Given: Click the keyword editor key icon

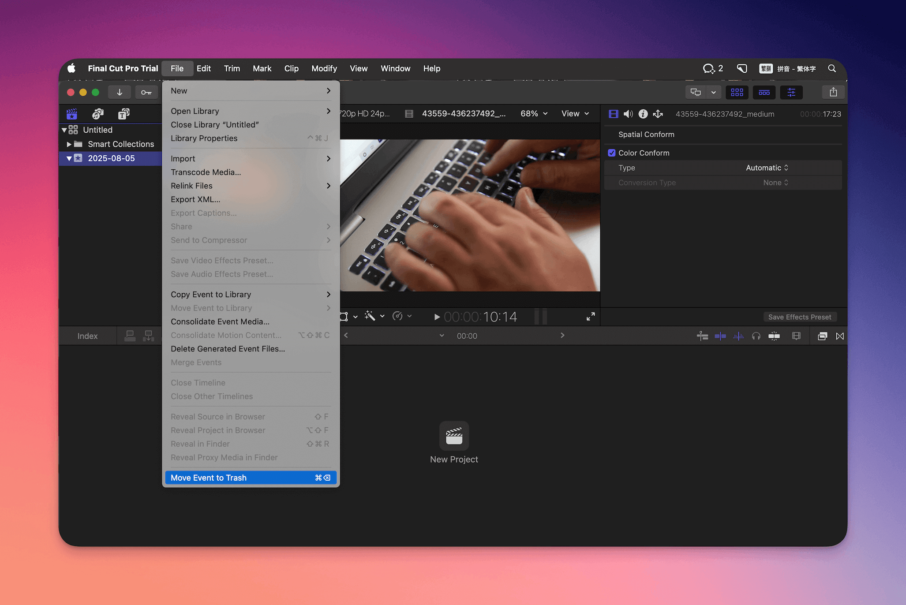Looking at the screenshot, I should click(146, 92).
